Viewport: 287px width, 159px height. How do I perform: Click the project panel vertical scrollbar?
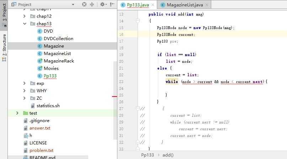click(x=115, y=100)
